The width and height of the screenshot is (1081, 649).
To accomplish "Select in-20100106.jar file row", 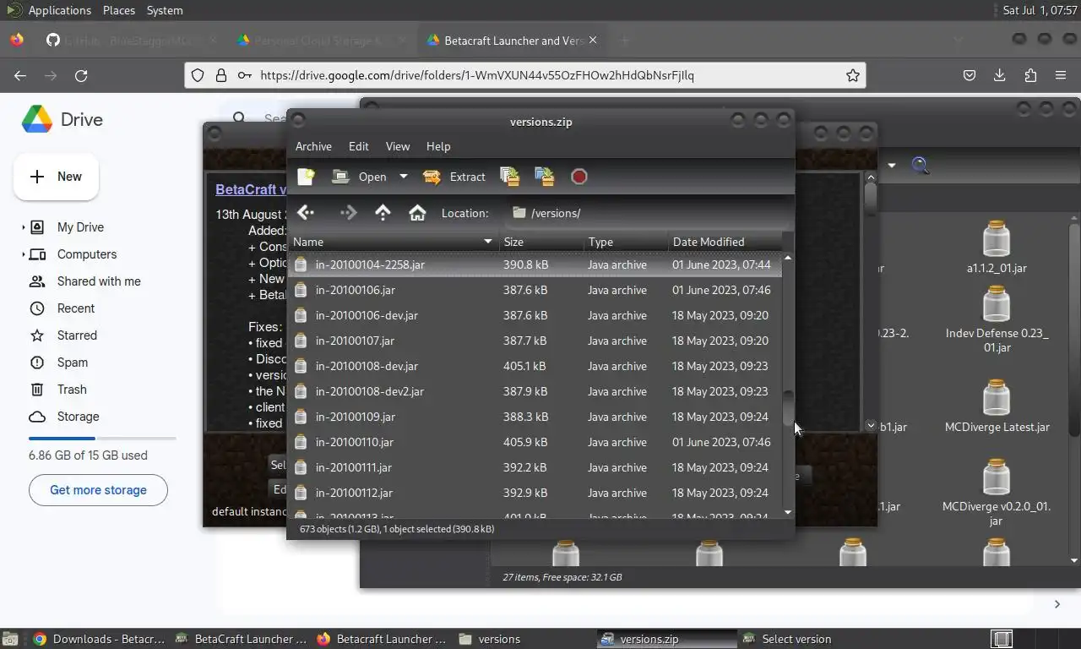I will [535, 290].
